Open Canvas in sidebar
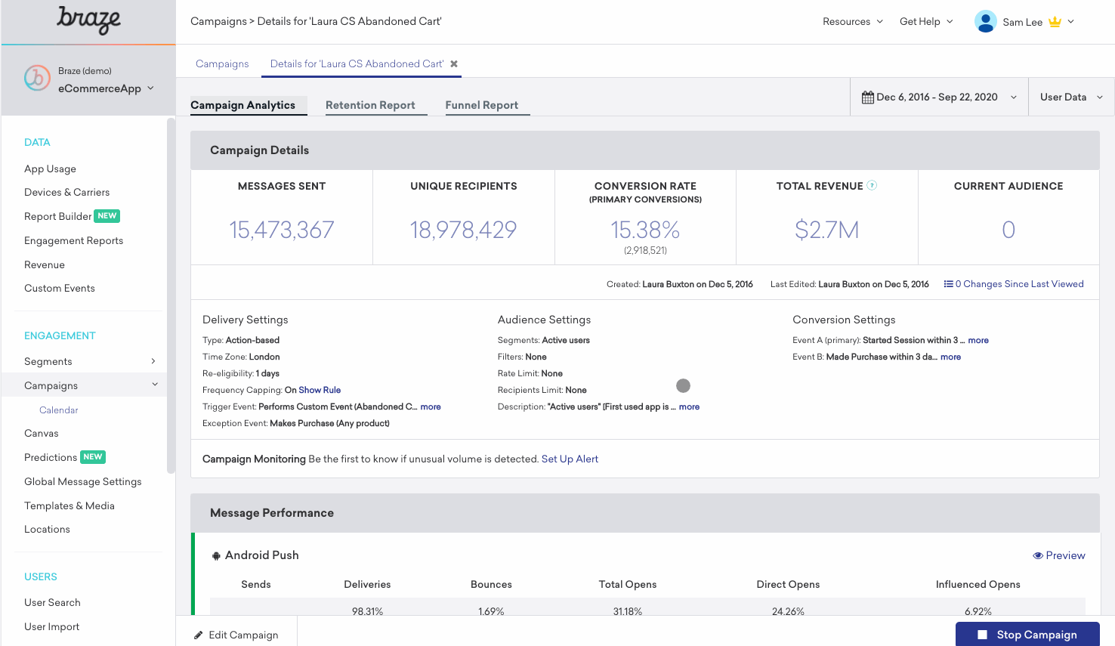Viewport: 1115px width, 646px height. pos(42,433)
